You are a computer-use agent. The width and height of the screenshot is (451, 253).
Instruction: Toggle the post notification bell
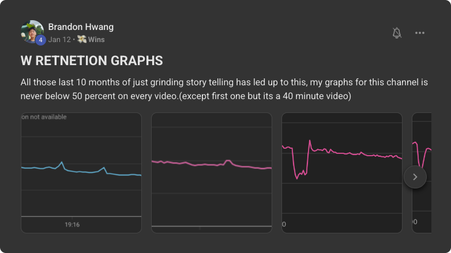tap(397, 33)
